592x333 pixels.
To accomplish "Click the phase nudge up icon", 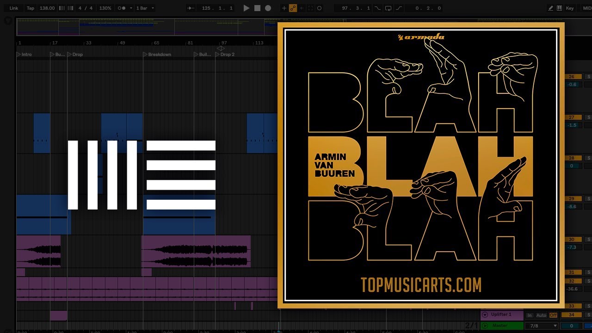I will tap(70, 8).
